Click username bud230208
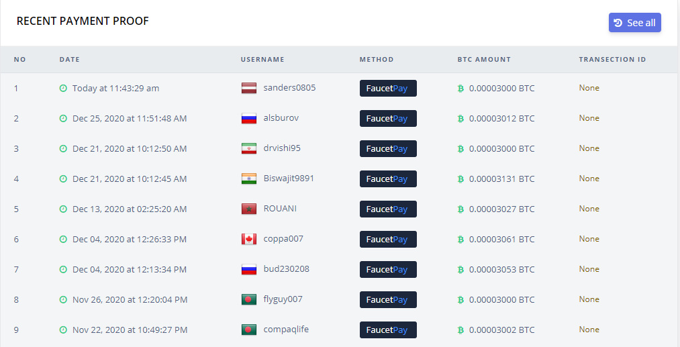 pos(286,269)
